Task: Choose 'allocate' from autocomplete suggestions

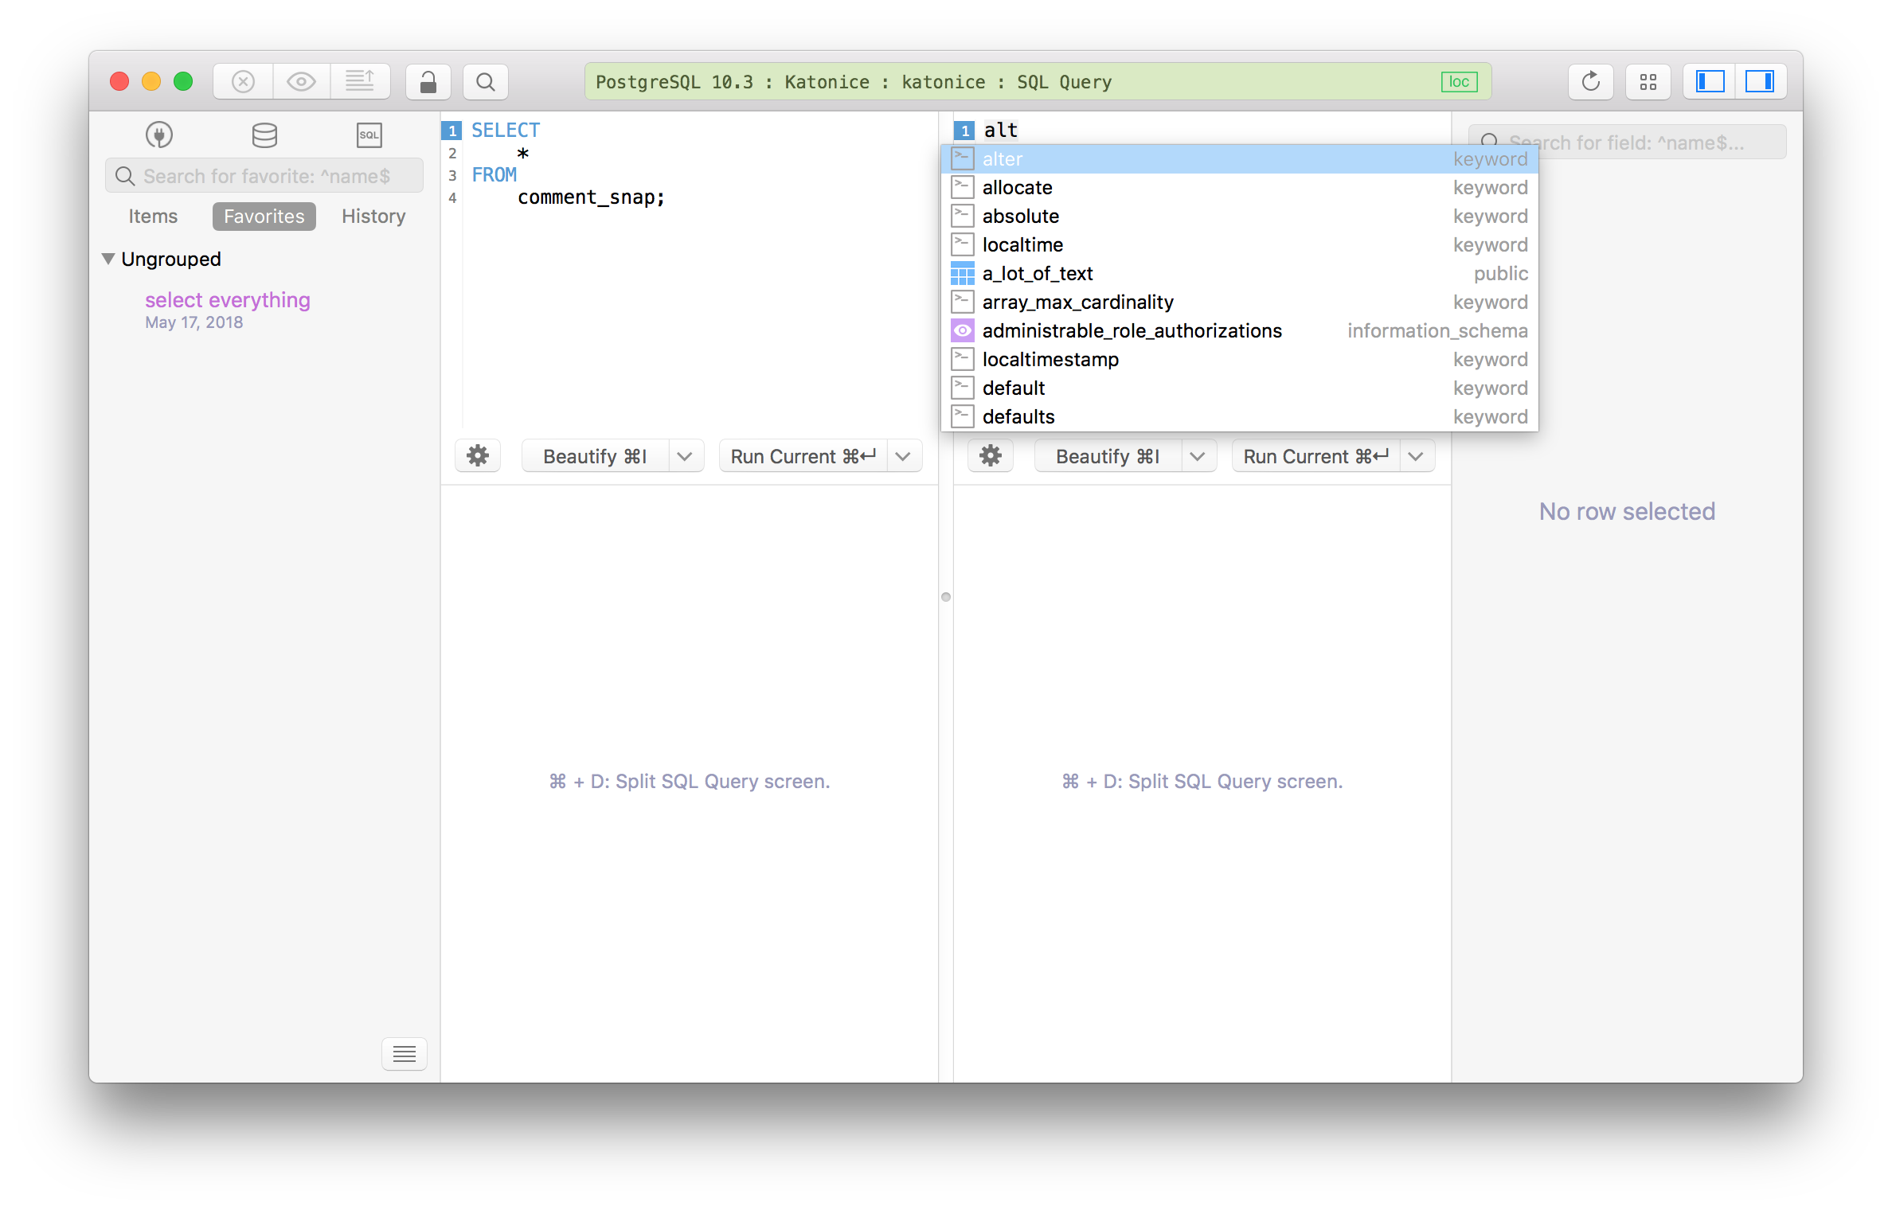Action: pyautogui.click(x=1017, y=188)
